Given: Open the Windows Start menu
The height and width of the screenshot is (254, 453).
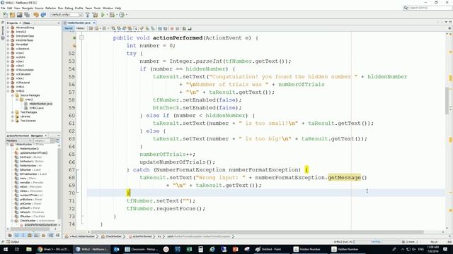Looking at the screenshot, I should pyautogui.click(x=6, y=249).
